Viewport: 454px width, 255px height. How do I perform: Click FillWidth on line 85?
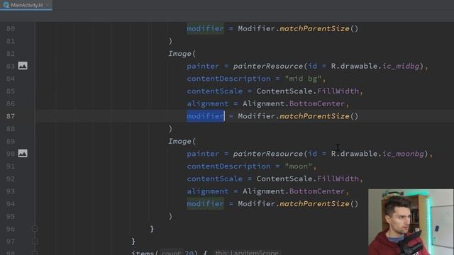338,91
